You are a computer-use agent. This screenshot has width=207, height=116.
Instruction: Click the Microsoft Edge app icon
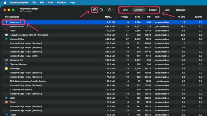[x=6, y=39]
